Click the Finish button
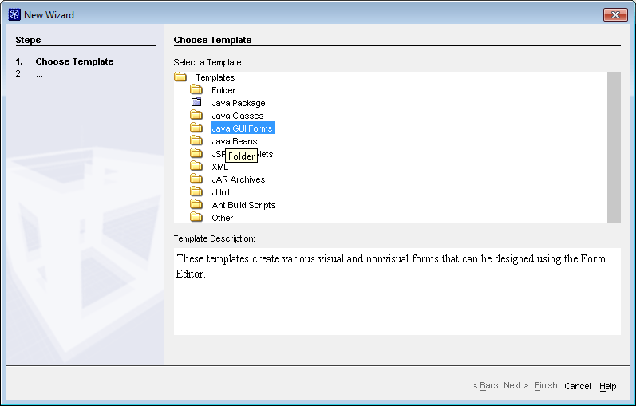 click(x=546, y=386)
